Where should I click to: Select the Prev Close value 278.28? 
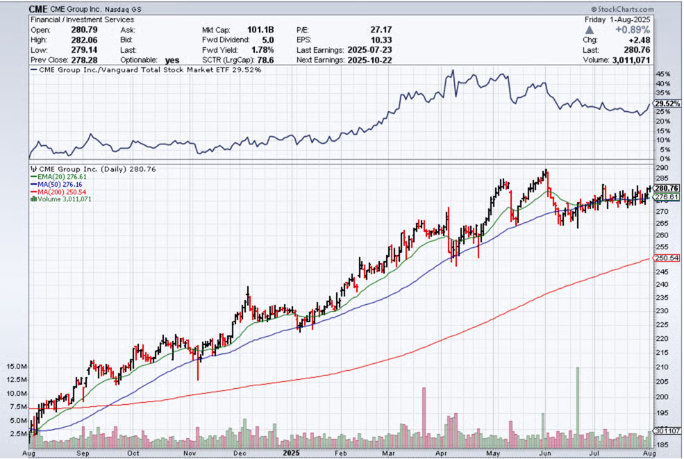(x=84, y=60)
